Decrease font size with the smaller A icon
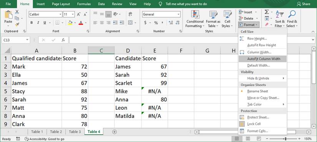Image resolution: width=317 pixels, height=142 pixels. coord(85,14)
